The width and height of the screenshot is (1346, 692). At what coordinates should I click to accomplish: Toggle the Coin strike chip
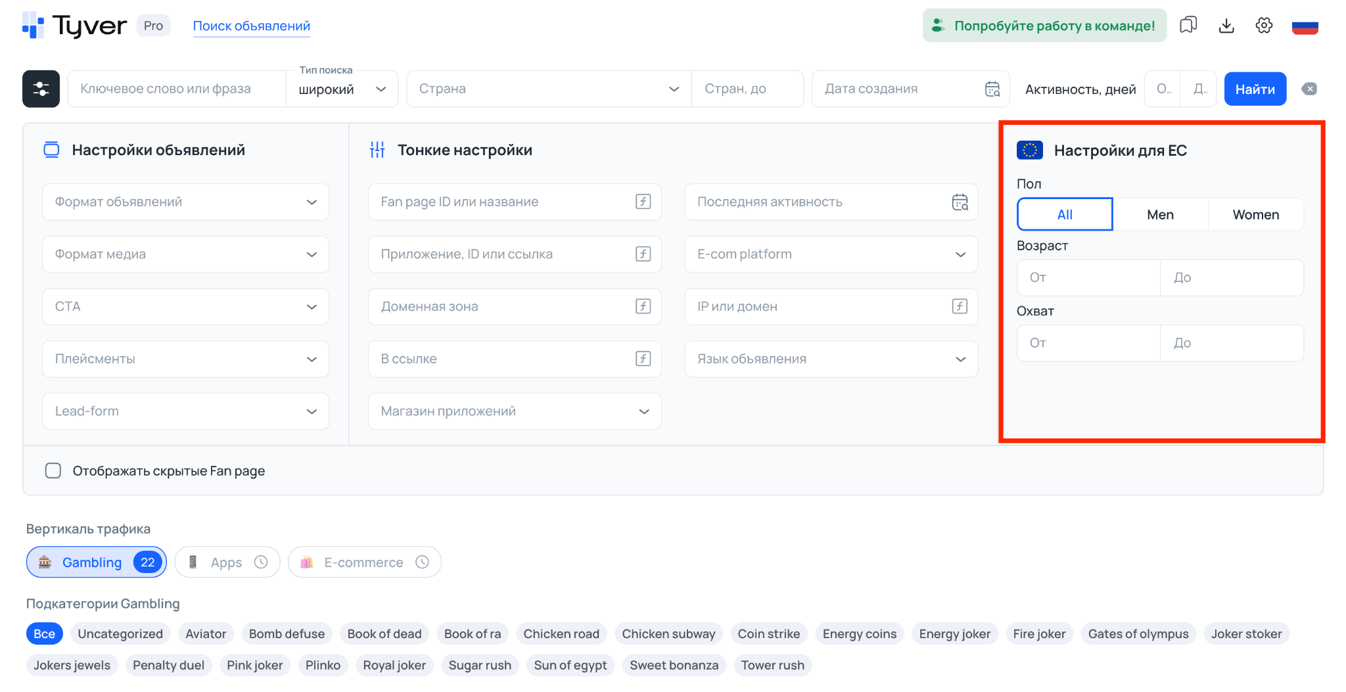768,634
